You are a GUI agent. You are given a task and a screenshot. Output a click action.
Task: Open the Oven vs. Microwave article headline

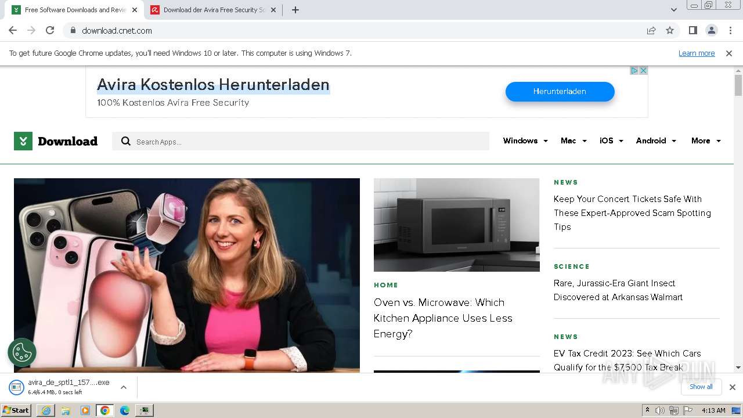(x=443, y=318)
